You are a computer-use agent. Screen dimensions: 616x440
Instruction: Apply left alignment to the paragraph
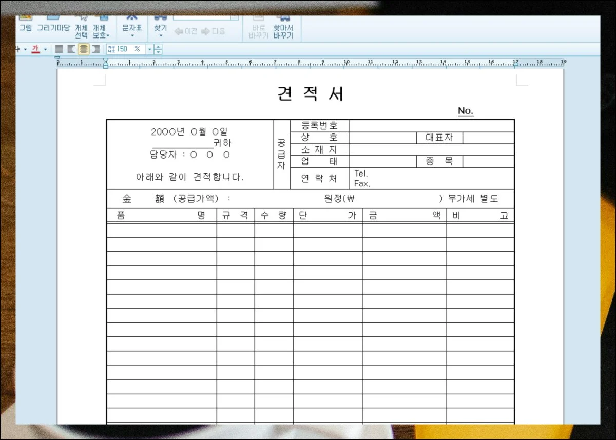(71, 49)
